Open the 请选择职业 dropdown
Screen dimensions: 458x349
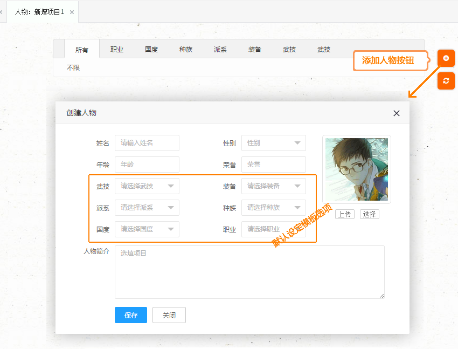273,229
